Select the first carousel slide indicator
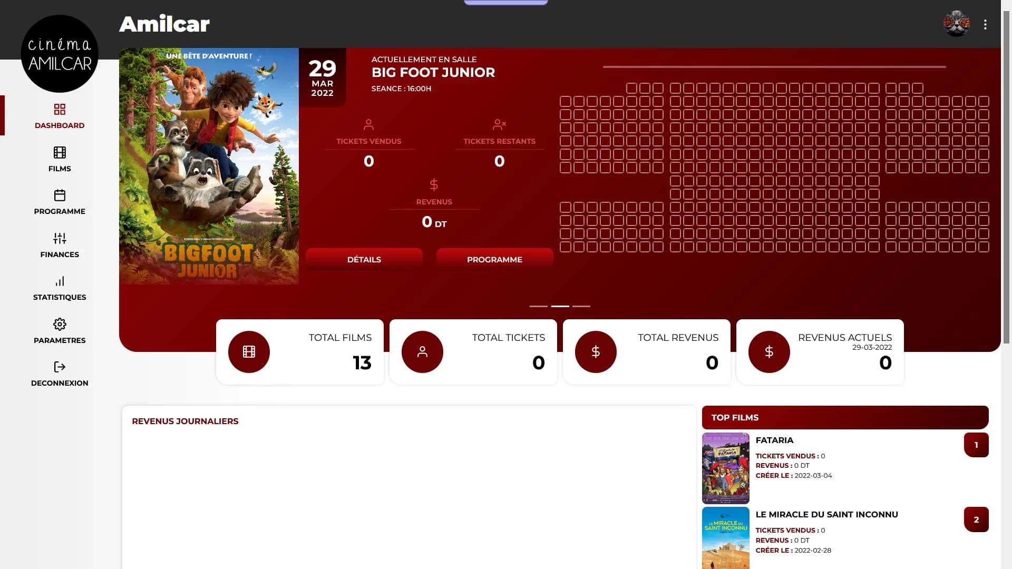Screen dimensions: 1012x569 point(538,306)
